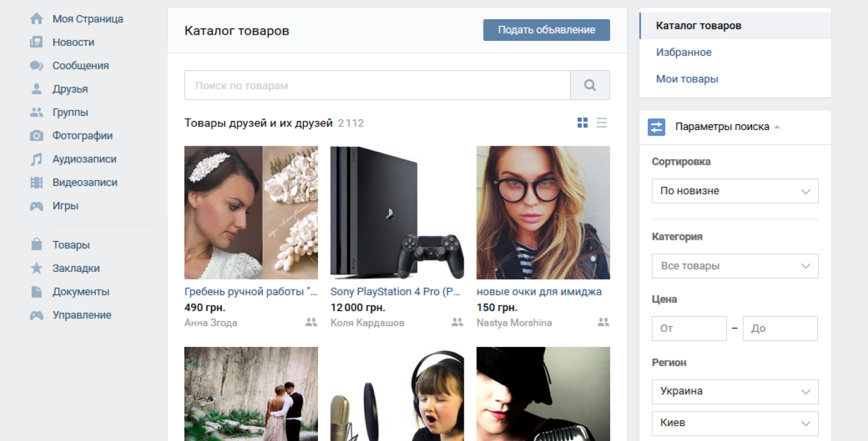This screenshot has height=441, width=868.
Task: Open the wedding couple product photo
Action: point(251,394)
